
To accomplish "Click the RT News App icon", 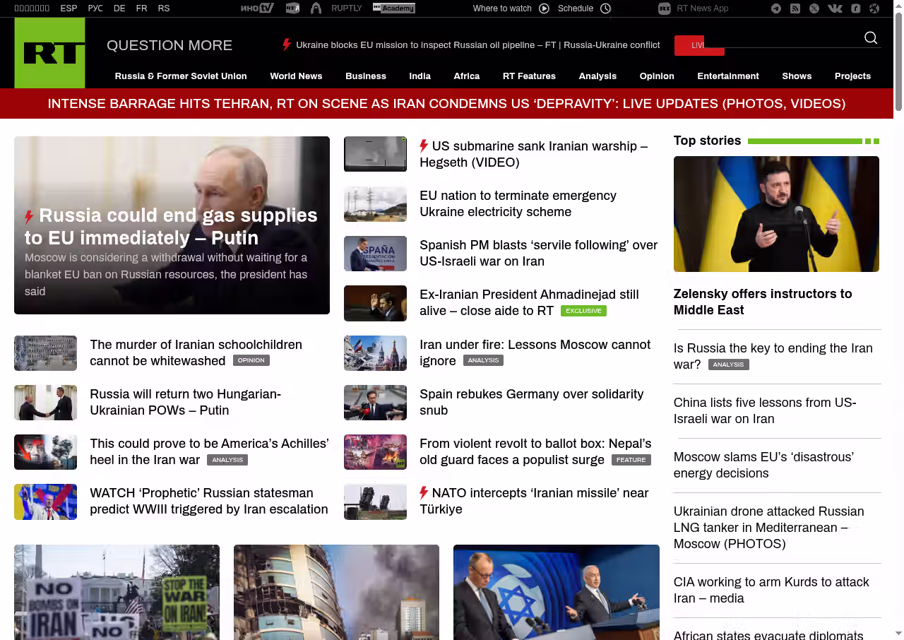I will point(664,8).
